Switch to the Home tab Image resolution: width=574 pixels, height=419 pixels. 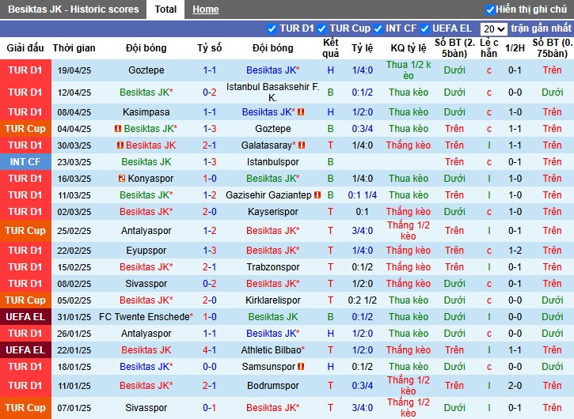coord(206,9)
